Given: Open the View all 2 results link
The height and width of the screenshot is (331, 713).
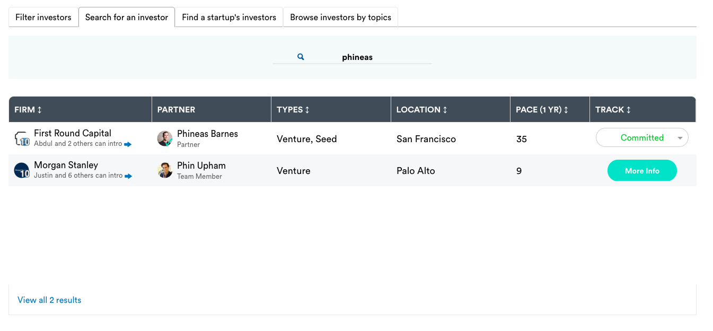Looking at the screenshot, I should [x=49, y=300].
